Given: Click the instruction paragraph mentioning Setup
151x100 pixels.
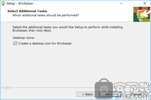Looking at the screenshot, I should (67, 29).
